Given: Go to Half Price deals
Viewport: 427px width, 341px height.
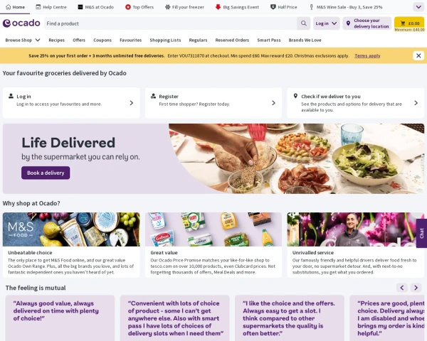Looking at the screenshot, I should (283, 7).
